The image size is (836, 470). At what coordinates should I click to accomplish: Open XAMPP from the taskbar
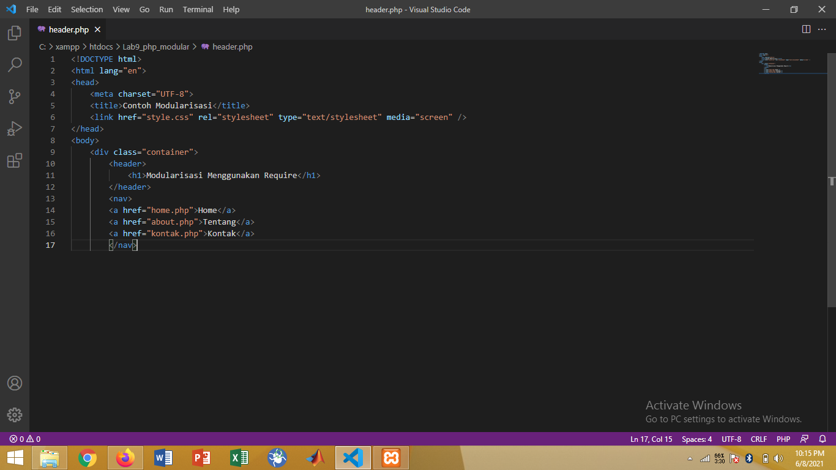(x=391, y=458)
